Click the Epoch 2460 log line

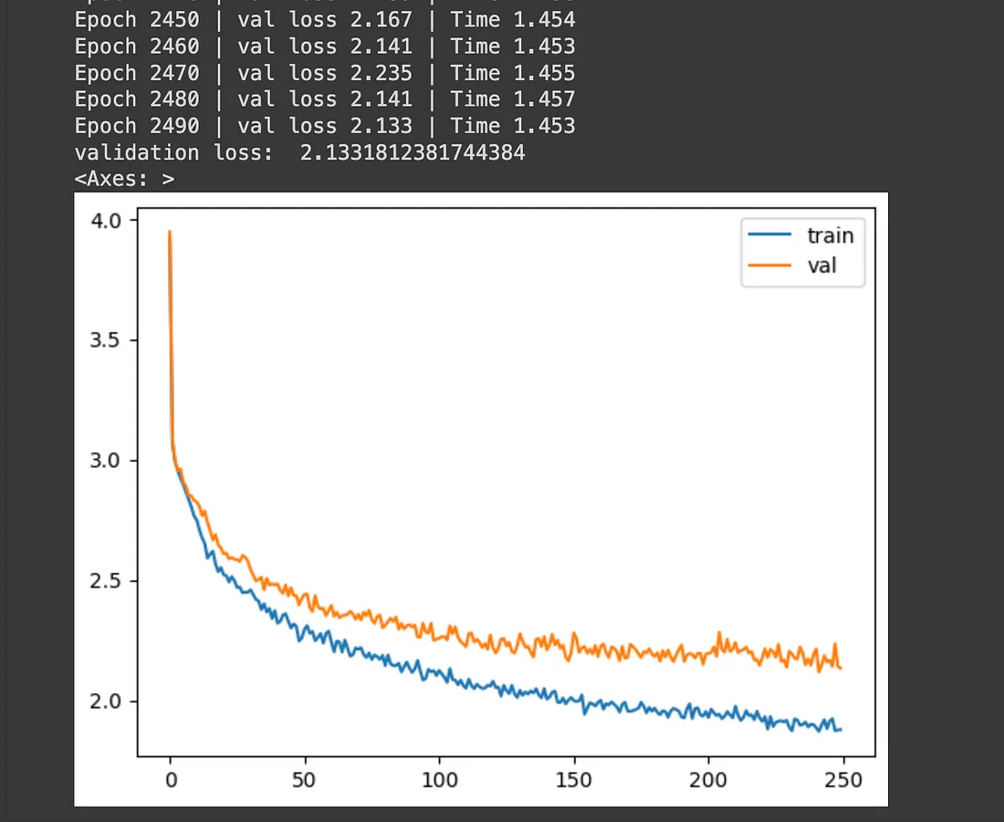tap(325, 47)
